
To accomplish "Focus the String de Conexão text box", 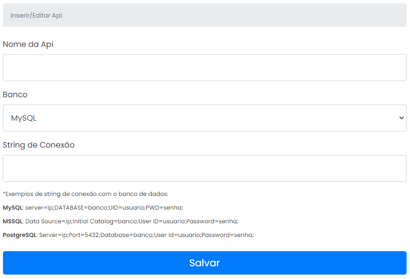I will pos(205,168).
